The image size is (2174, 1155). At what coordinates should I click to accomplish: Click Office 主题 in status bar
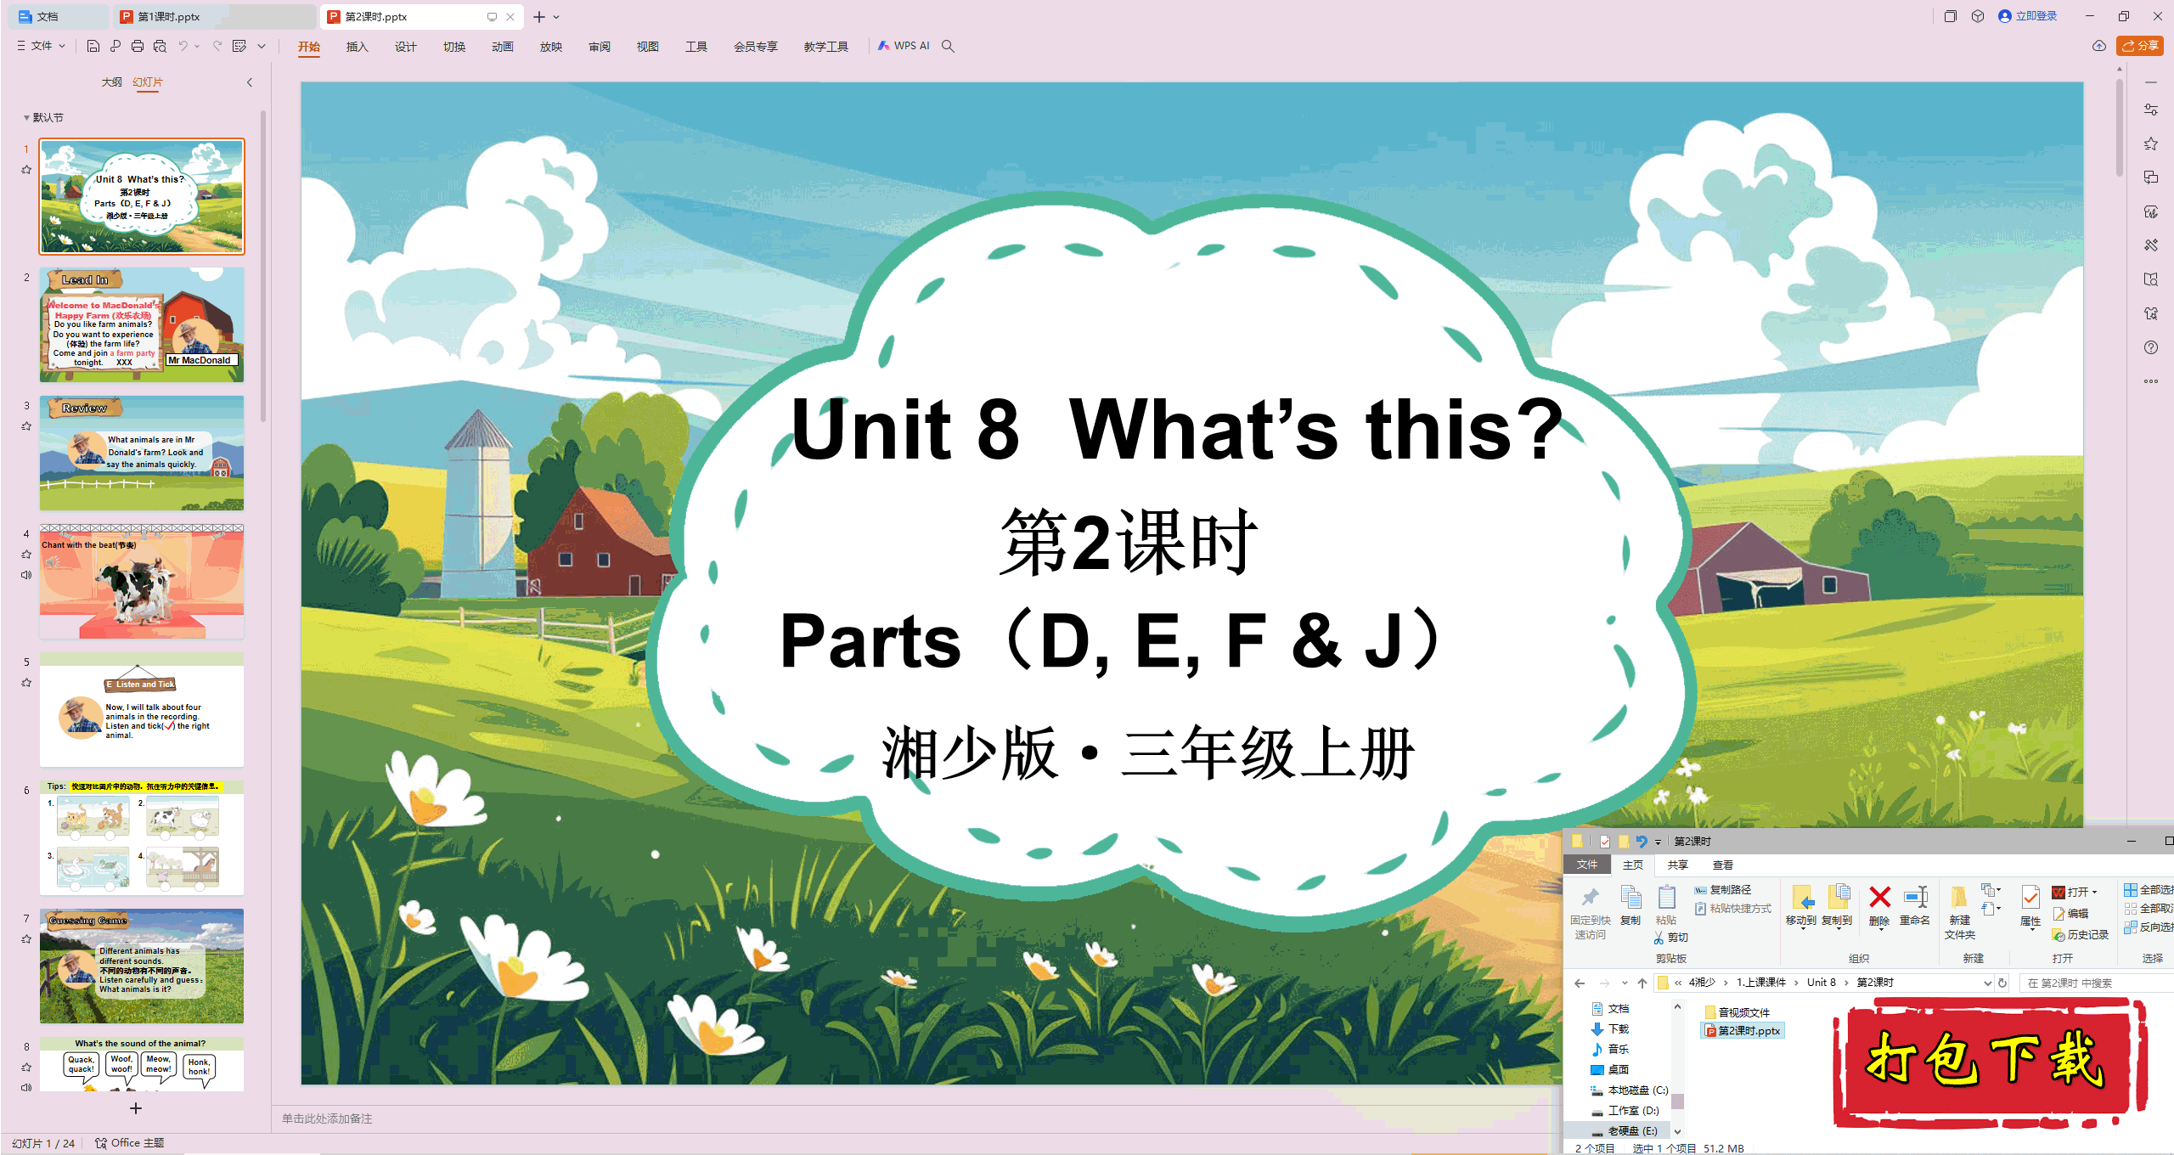[x=130, y=1142]
